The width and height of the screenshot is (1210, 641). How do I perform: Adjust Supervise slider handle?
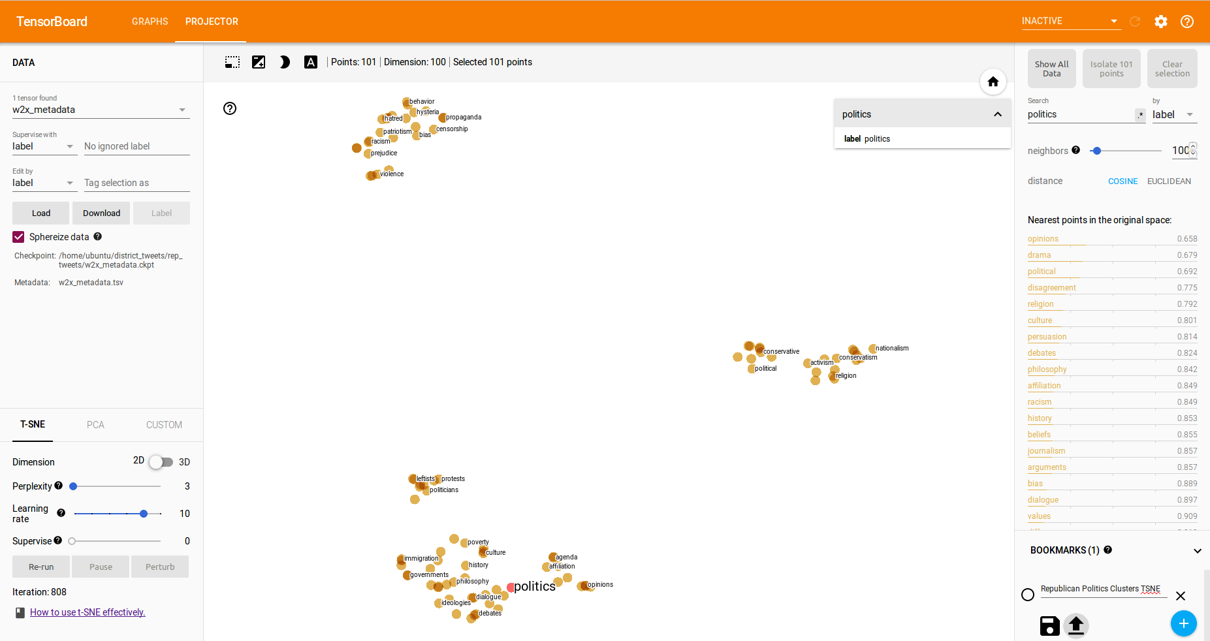tap(72, 541)
